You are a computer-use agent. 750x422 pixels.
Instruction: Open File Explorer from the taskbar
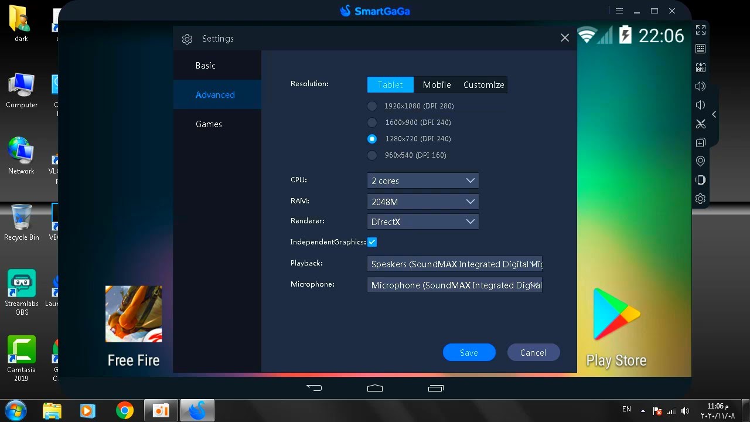pos(52,410)
